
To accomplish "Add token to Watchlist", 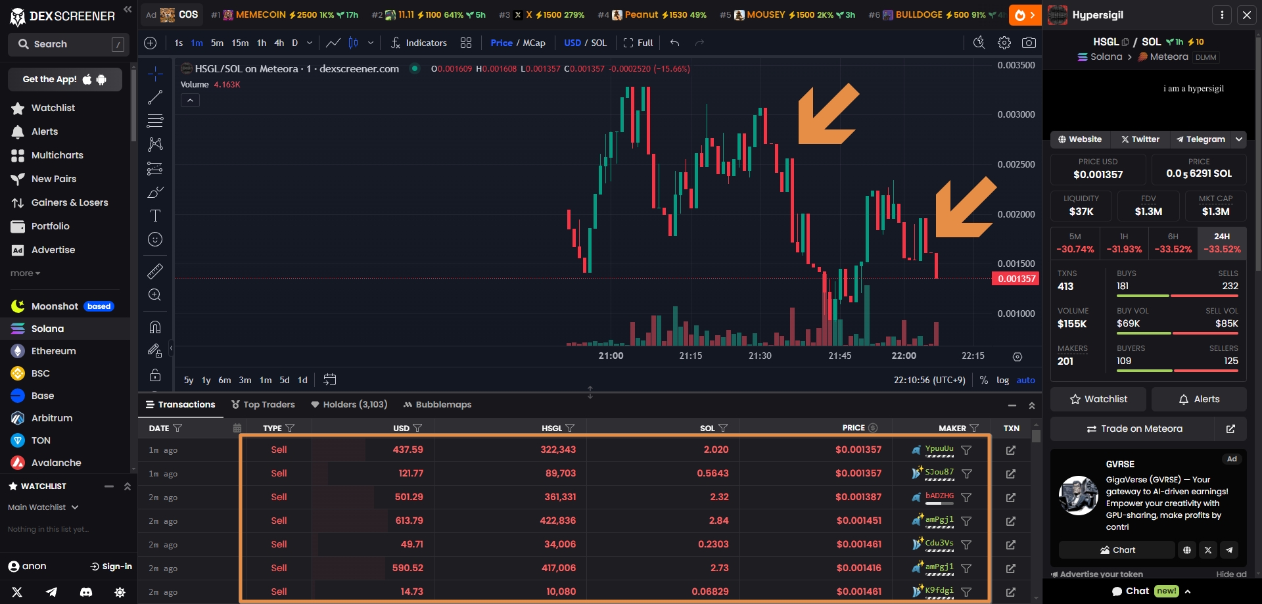I will pyautogui.click(x=1098, y=399).
